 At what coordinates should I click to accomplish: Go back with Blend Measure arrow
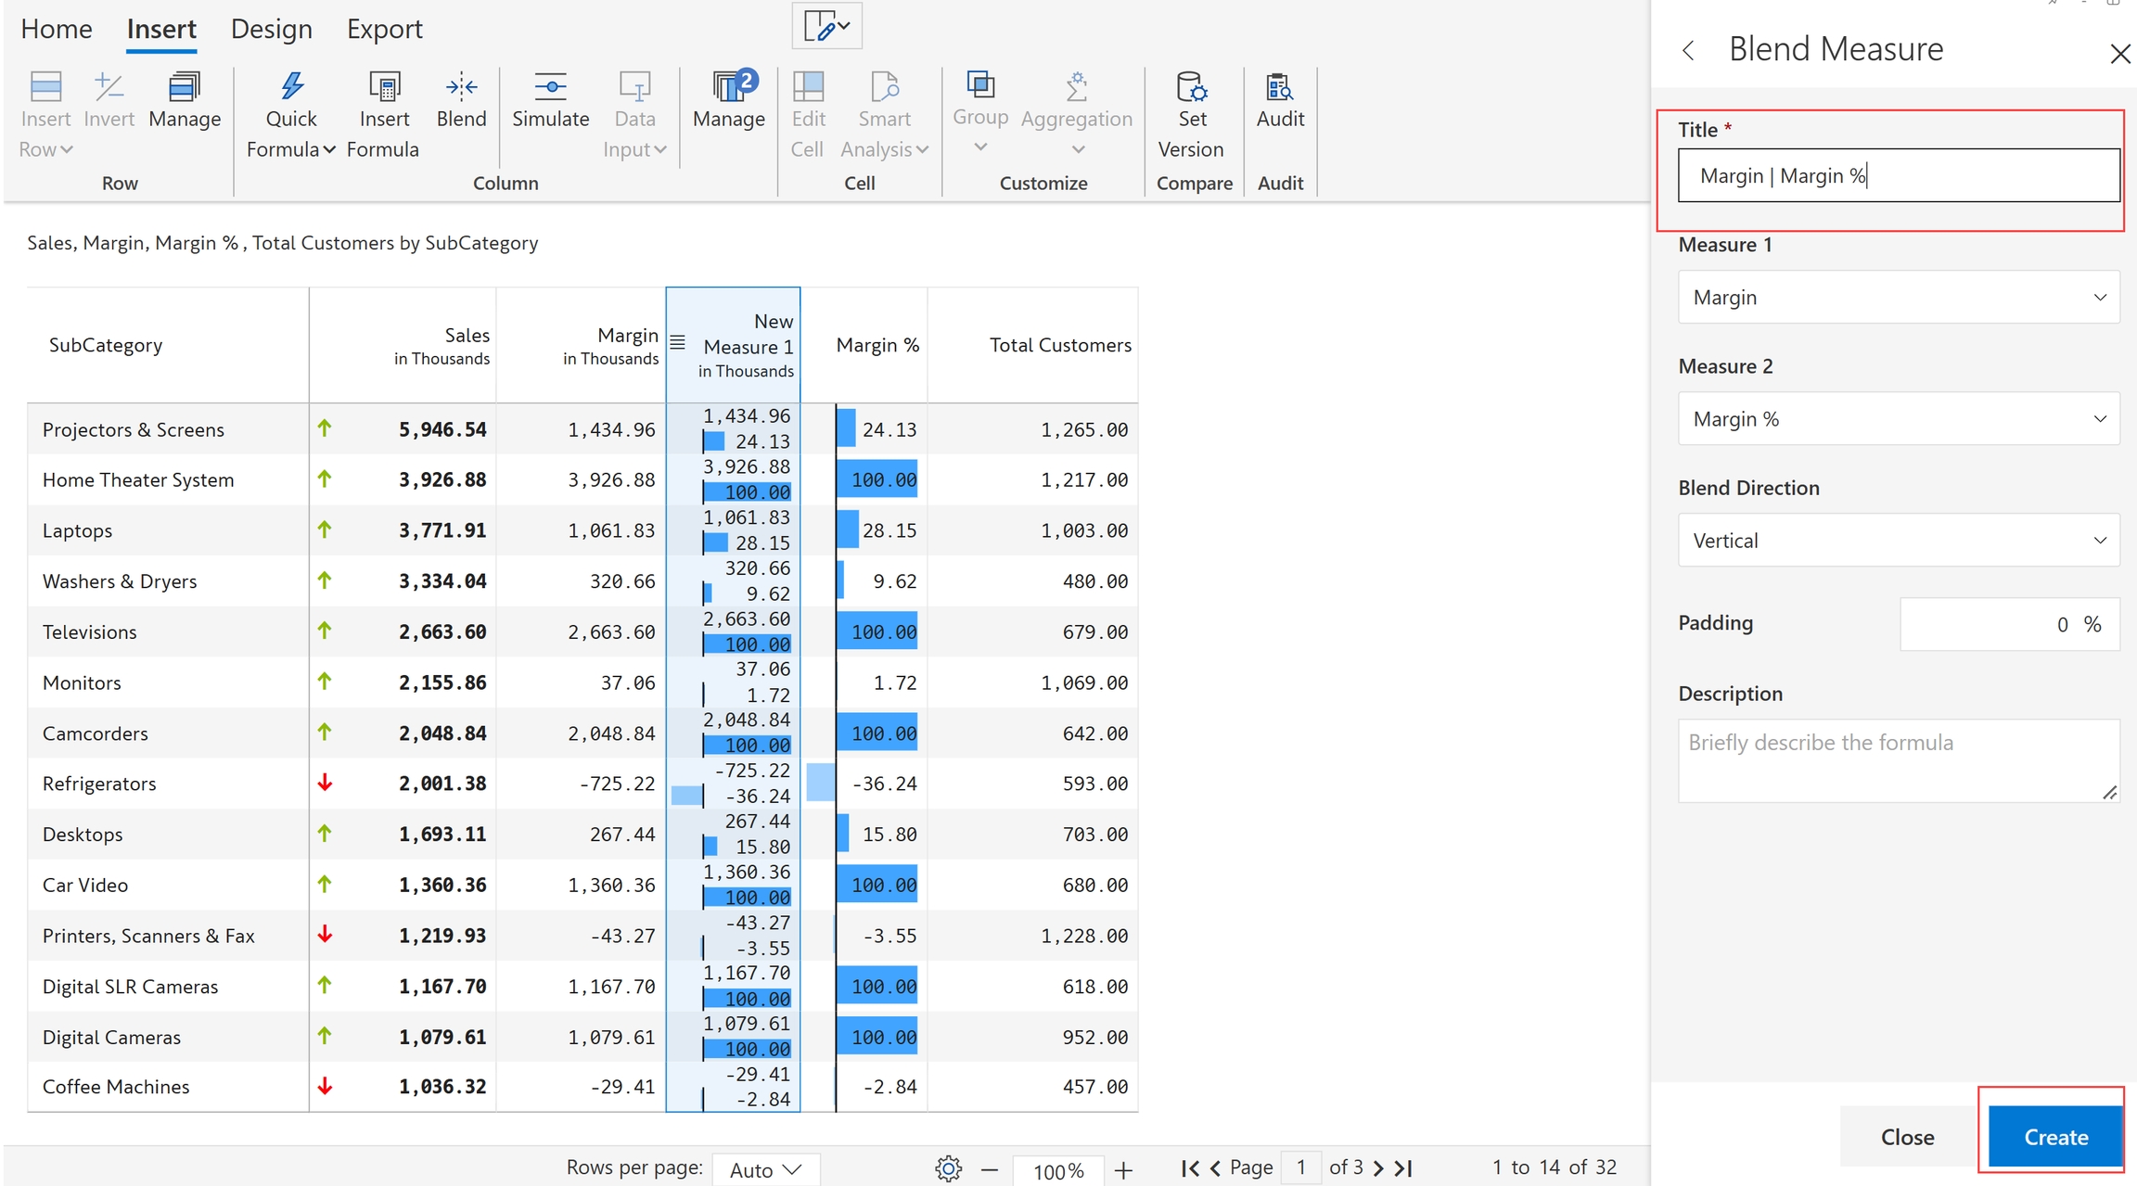[1689, 50]
